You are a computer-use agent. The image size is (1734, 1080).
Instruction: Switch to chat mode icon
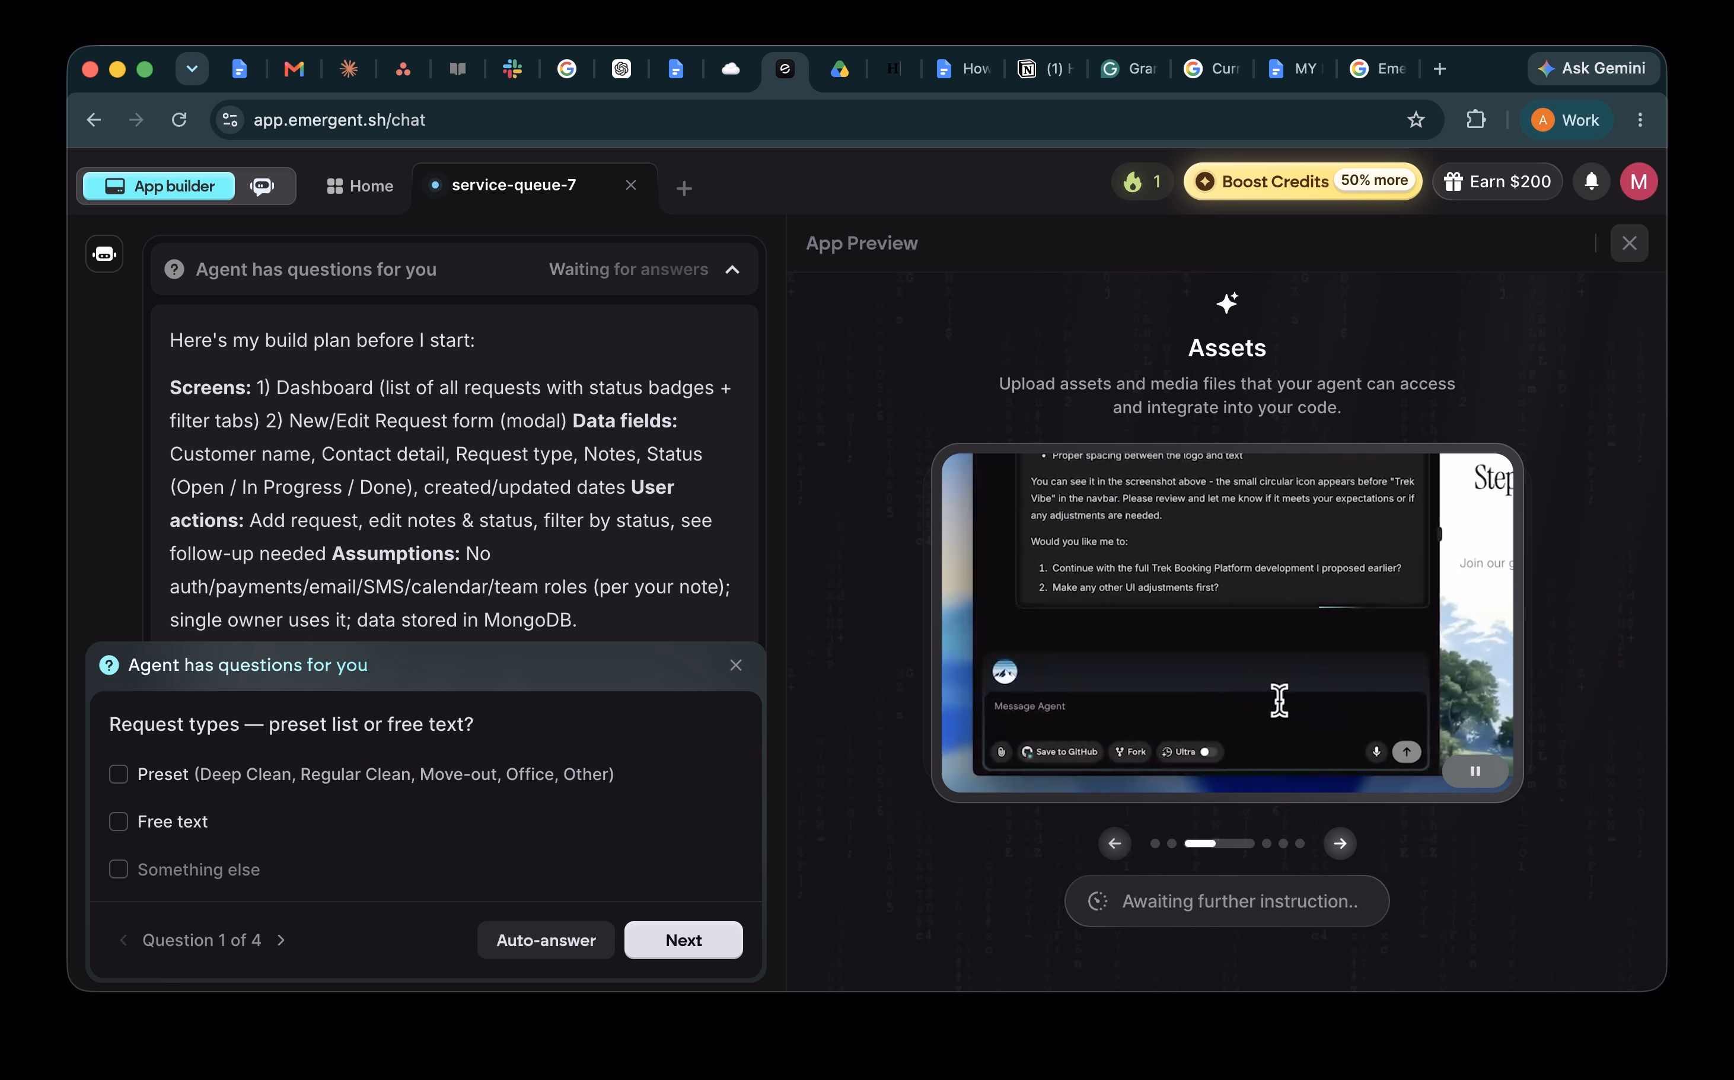click(262, 186)
